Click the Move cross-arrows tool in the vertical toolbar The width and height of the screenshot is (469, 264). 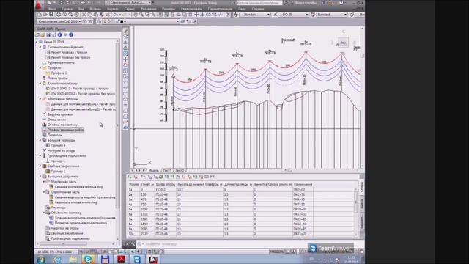click(125, 59)
